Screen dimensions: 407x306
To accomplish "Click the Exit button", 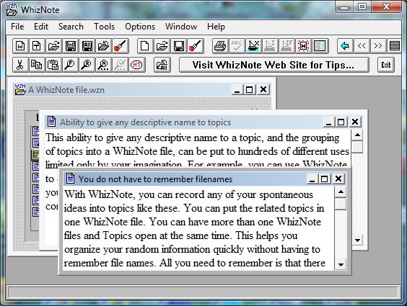I will click(x=386, y=65).
